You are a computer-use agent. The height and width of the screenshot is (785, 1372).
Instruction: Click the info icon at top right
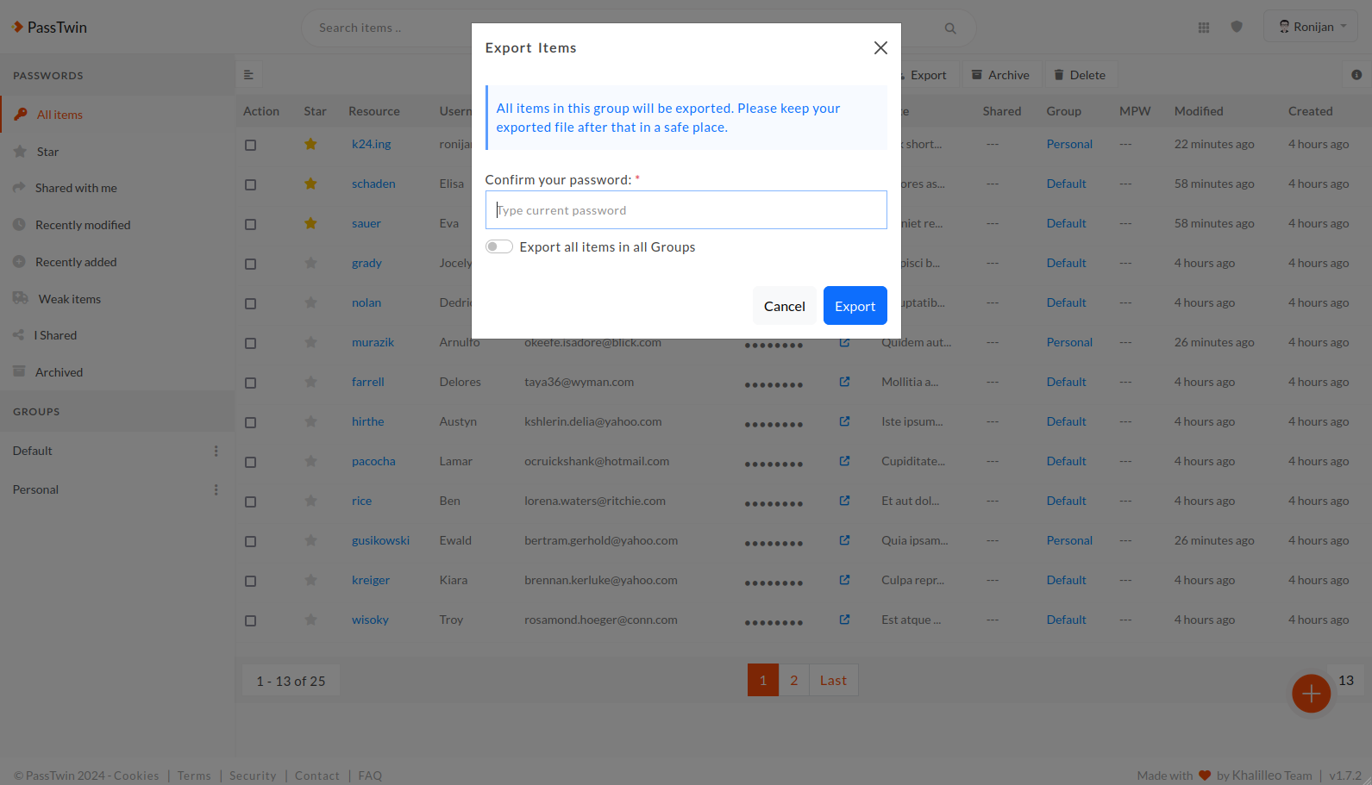coord(1356,75)
